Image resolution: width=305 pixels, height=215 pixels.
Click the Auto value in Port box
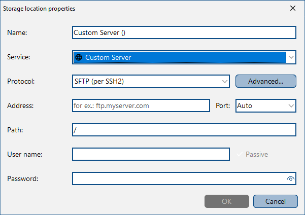pos(245,106)
